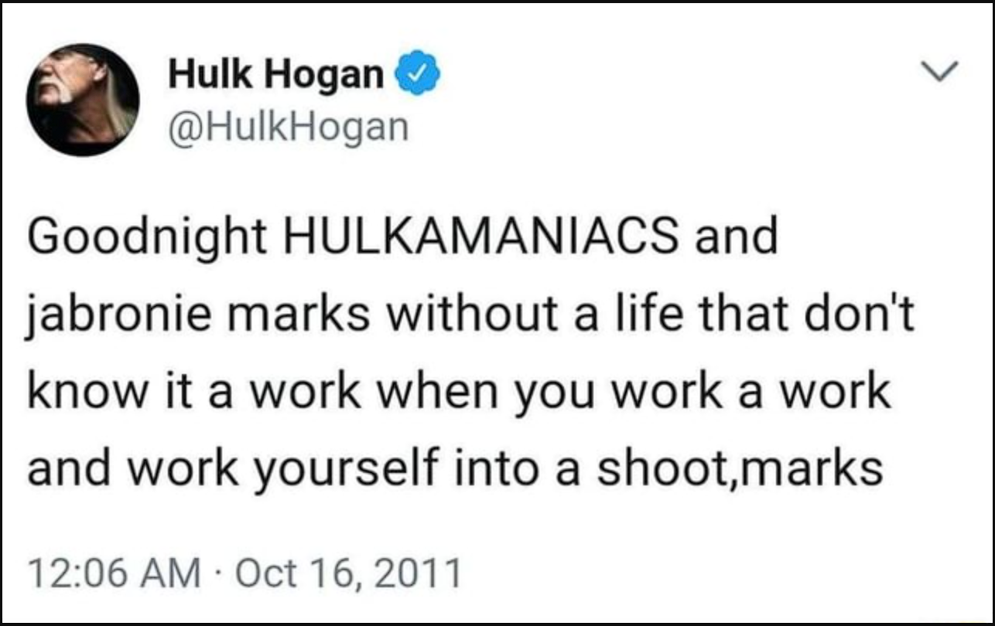Click the text "shoot,marks" ending the tweet

point(740,468)
